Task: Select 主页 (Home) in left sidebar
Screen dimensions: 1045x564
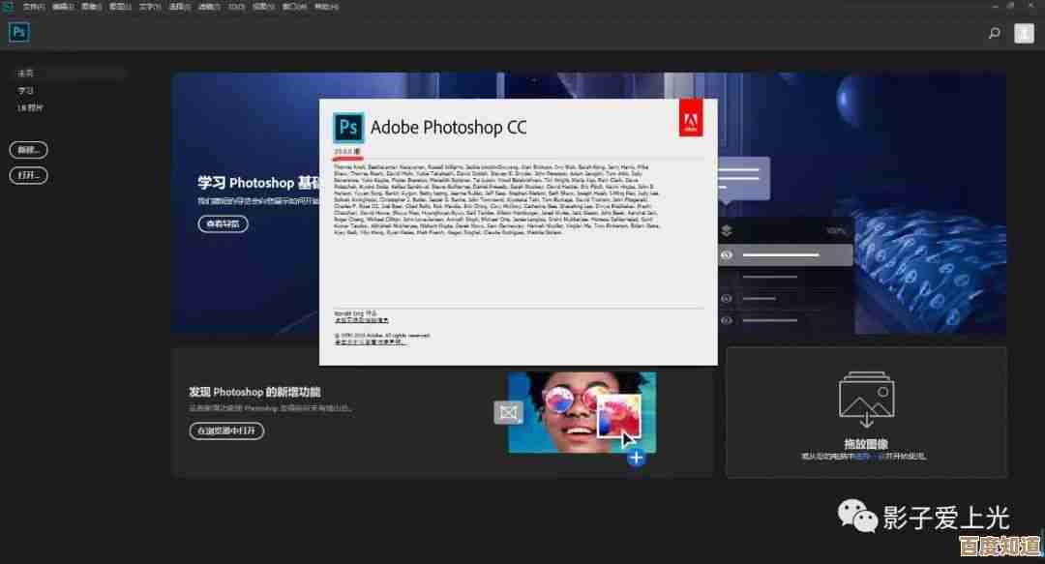Action: click(25, 73)
